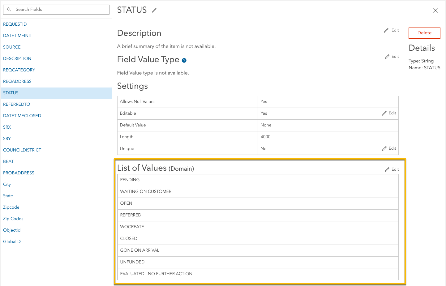Click the search magnifier icon
The width and height of the screenshot is (446, 286).
pos(9,9)
